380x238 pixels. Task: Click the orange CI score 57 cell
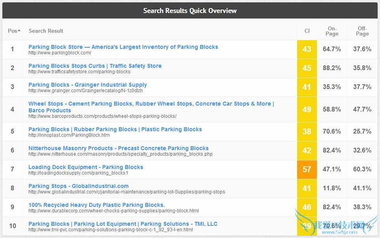coord(307,169)
